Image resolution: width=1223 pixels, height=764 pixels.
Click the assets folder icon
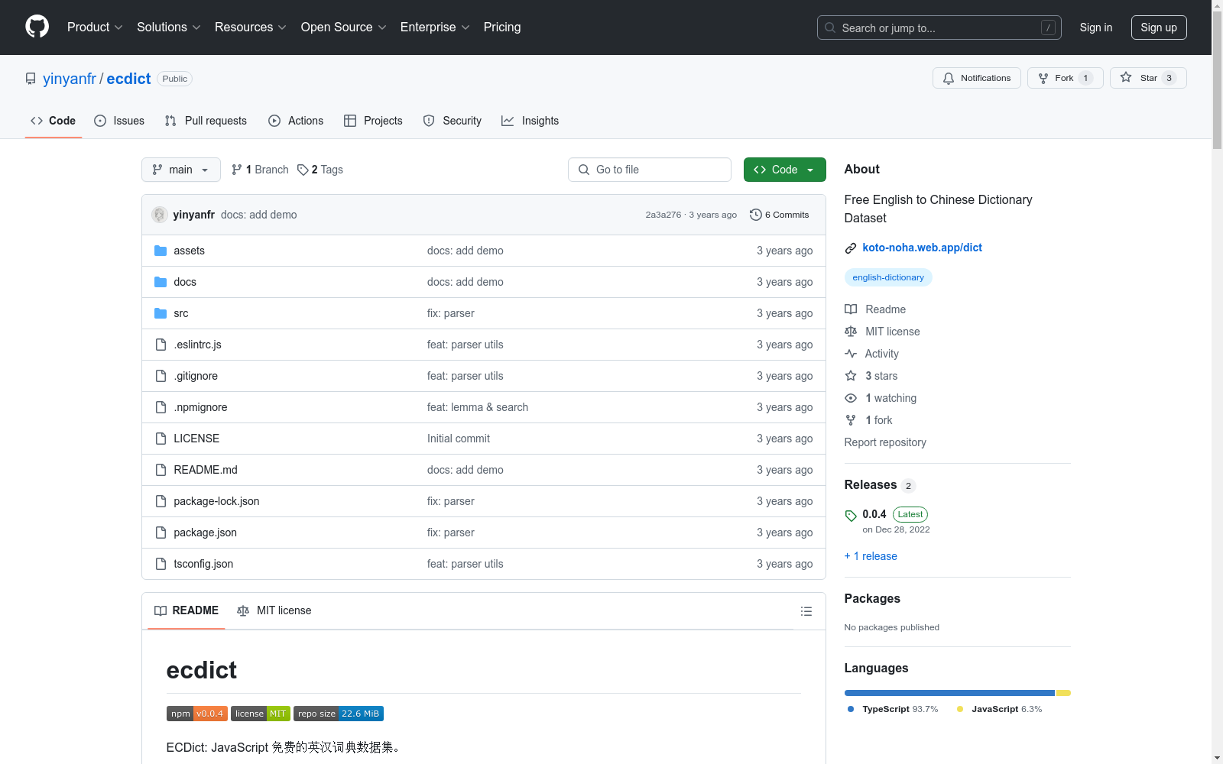pos(161,251)
